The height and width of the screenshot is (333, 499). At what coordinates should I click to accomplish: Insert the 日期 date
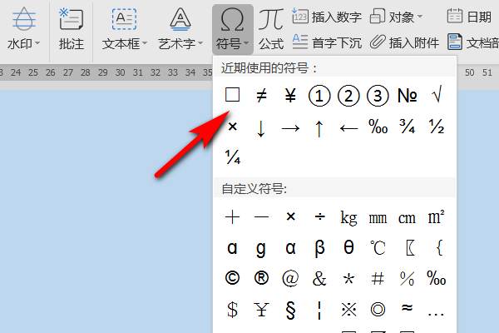pyautogui.click(x=469, y=17)
